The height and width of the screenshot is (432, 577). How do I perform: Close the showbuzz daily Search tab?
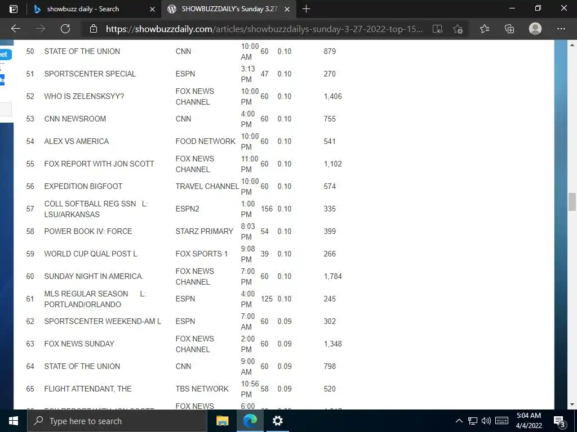(152, 9)
